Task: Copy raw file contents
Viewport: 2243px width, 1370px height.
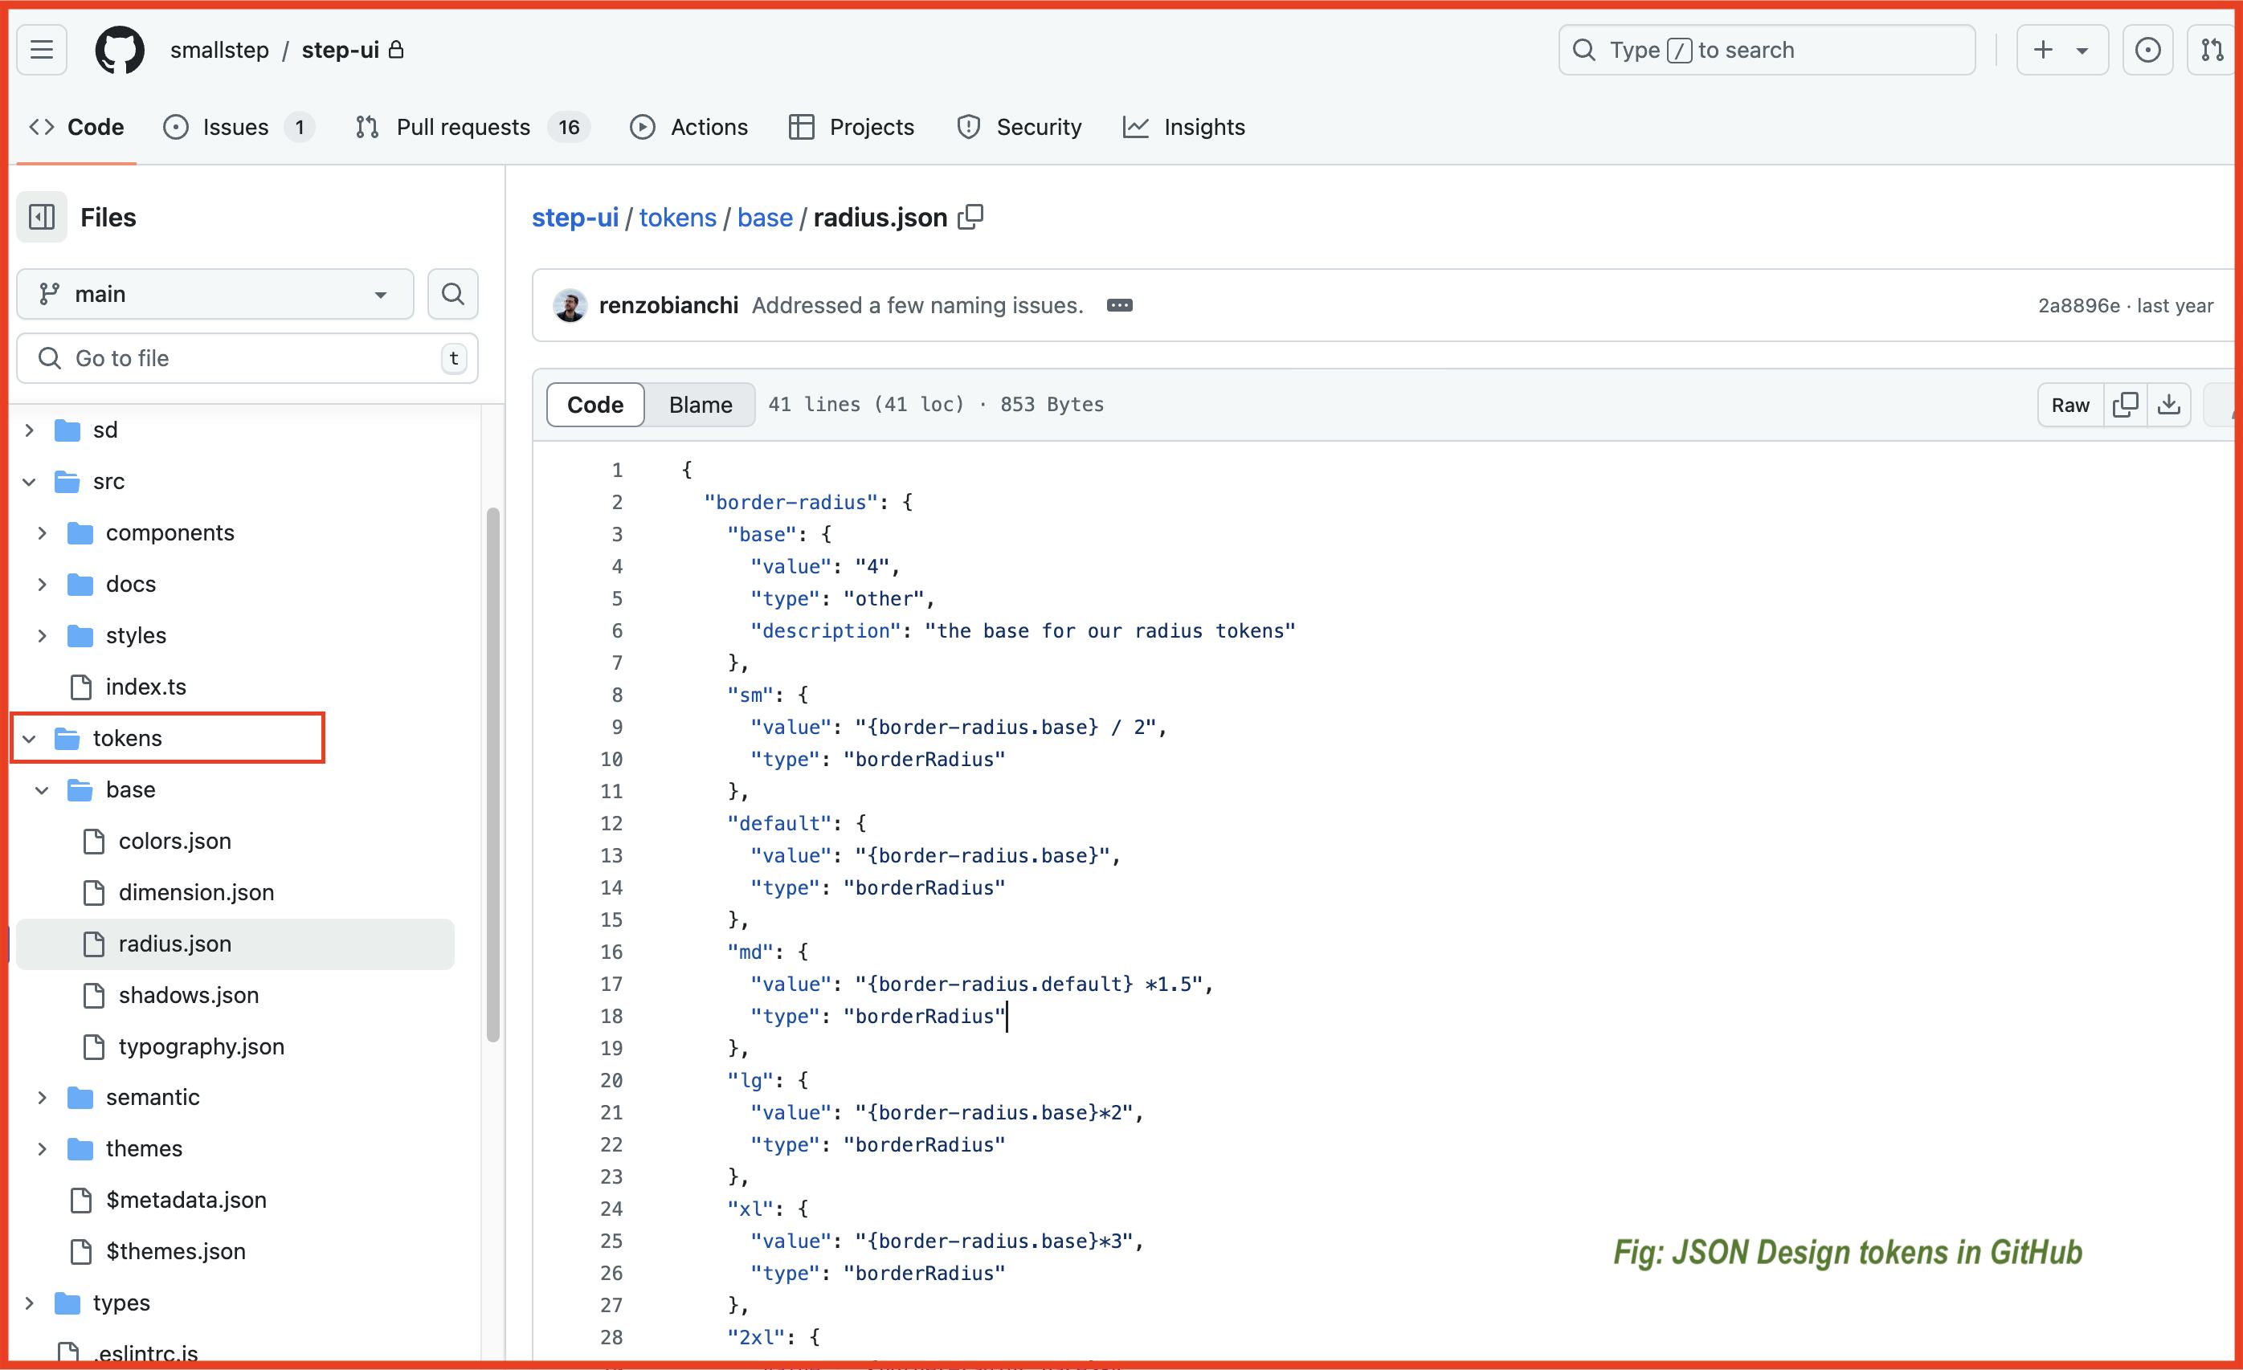Action: (2127, 404)
